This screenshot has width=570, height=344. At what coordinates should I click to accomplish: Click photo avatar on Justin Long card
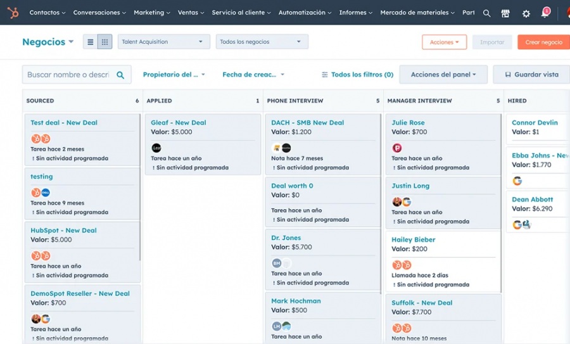397,202
